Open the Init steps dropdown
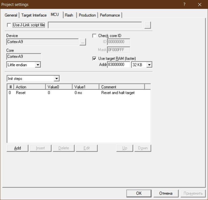This screenshot has width=208, height=200. click(x=56, y=79)
